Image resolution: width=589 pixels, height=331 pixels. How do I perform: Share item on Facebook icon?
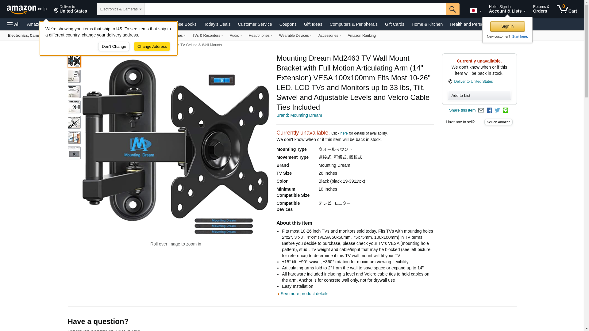click(x=489, y=110)
